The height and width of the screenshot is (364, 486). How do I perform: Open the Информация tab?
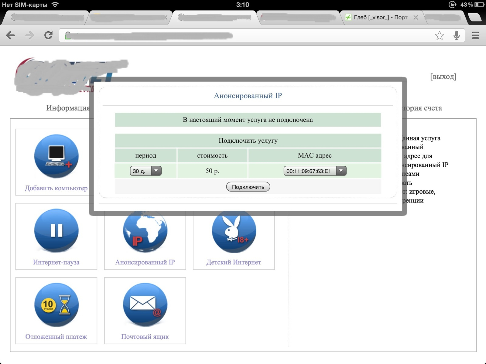click(x=68, y=108)
